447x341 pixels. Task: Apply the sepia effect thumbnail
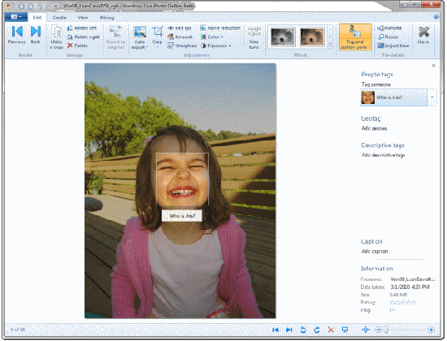click(x=312, y=37)
